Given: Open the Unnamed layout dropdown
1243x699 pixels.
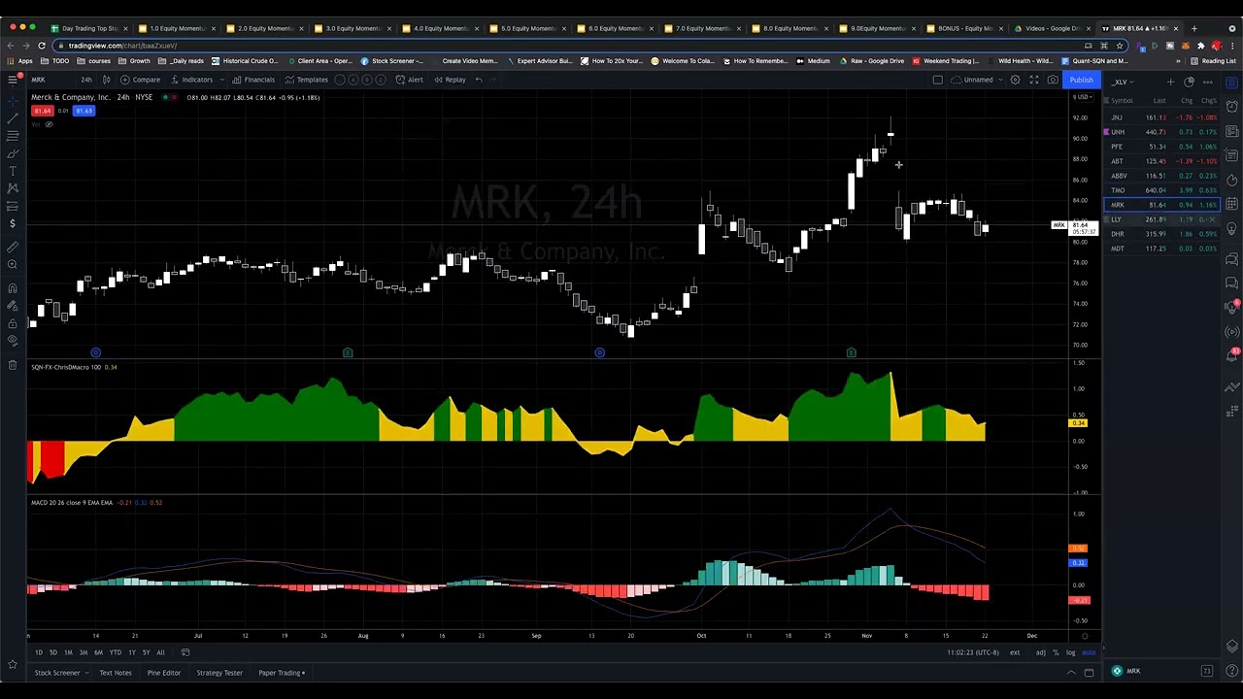Looking at the screenshot, I should click(978, 80).
